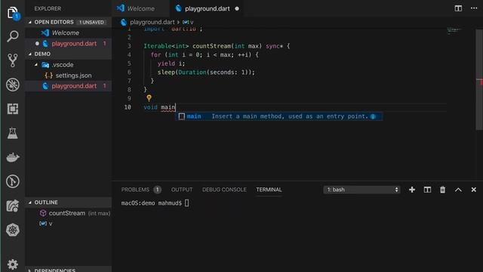Accept the main snippet suggestion
This screenshot has height=272, width=483.
279,116
